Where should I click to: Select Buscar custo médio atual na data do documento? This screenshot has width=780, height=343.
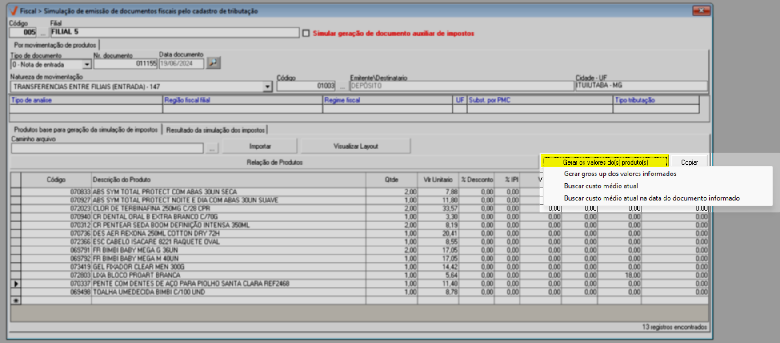pyautogui.click(x=652, y=198)
